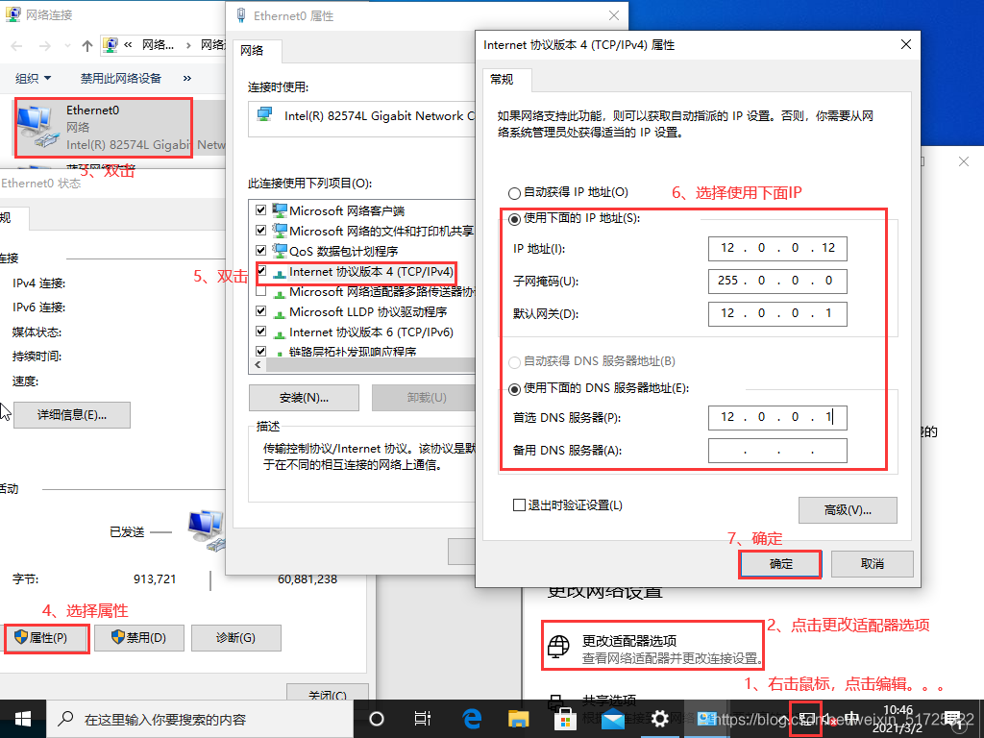Screen dimensions: 984x738
Task: Go back in 网络连接 window
Action: [17, 46]
